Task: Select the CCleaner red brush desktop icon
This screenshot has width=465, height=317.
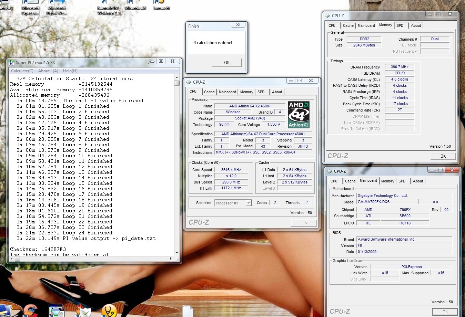Action: 30,310
